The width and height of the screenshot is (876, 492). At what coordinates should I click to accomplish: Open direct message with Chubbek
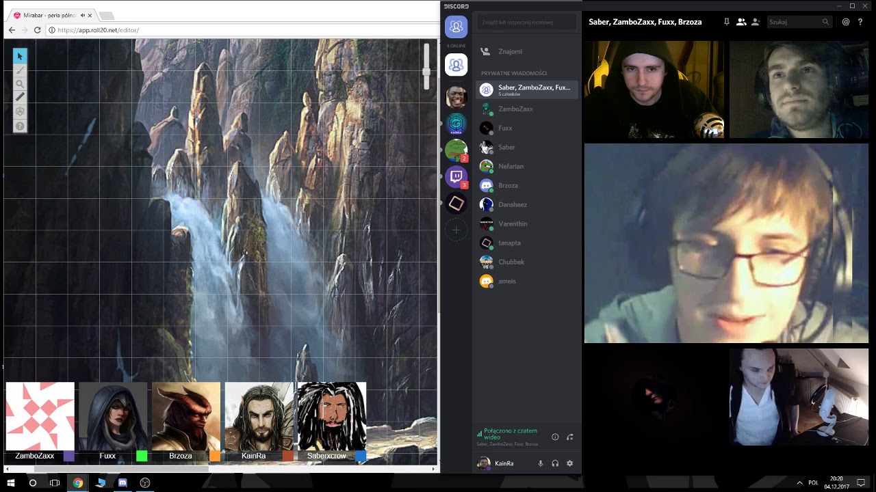[527, 262]
